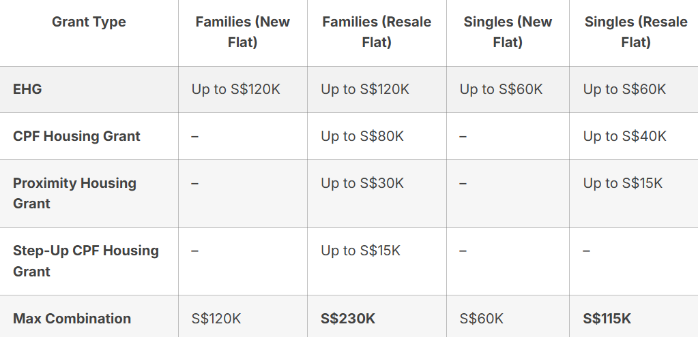Click the "CPF Housing Grant" row label
The height and width of the screenshot is (337, 698).
click(x=76, y=136)
